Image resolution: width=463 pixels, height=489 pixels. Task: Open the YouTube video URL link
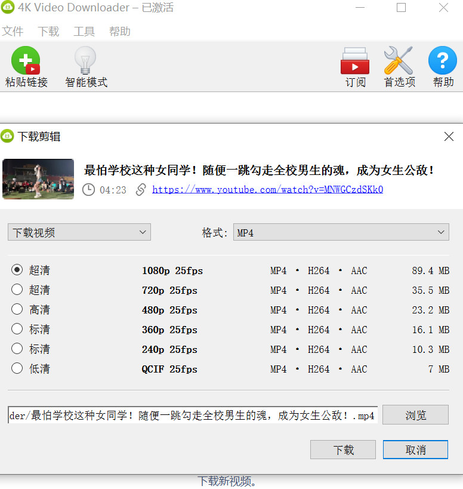pyautogui.click(x=267, y=190)
